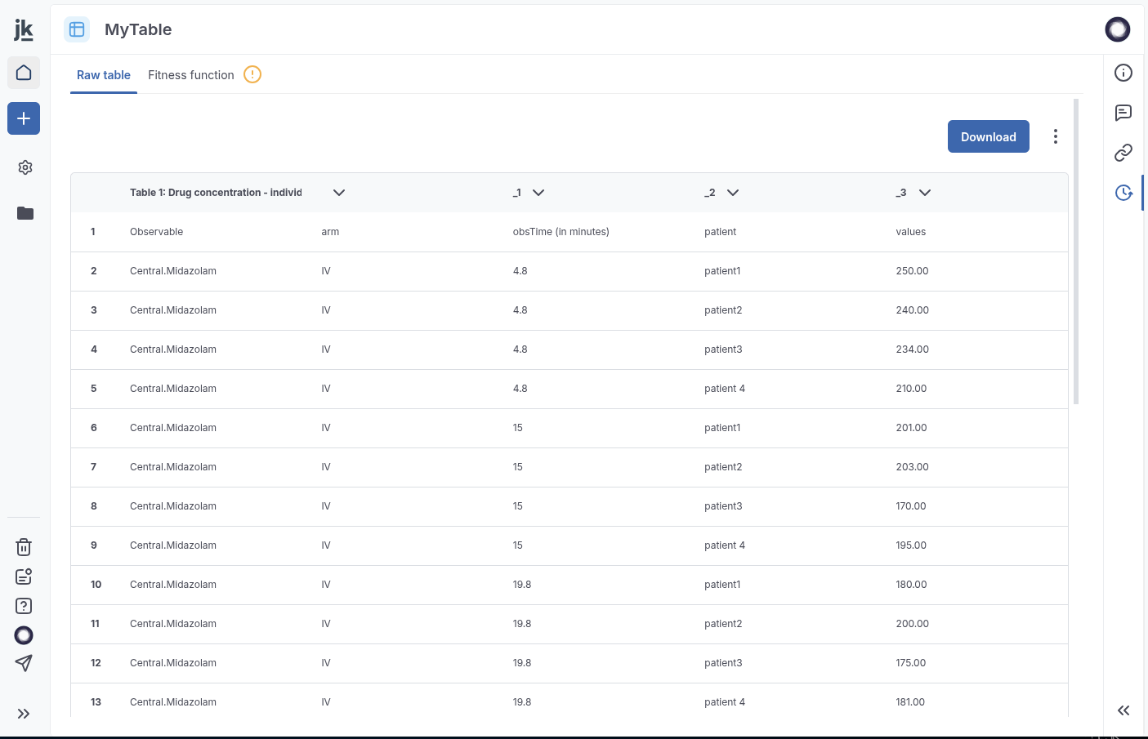Select the Raw table tab
1148x739 pixels.
click(x=104, y=75)
